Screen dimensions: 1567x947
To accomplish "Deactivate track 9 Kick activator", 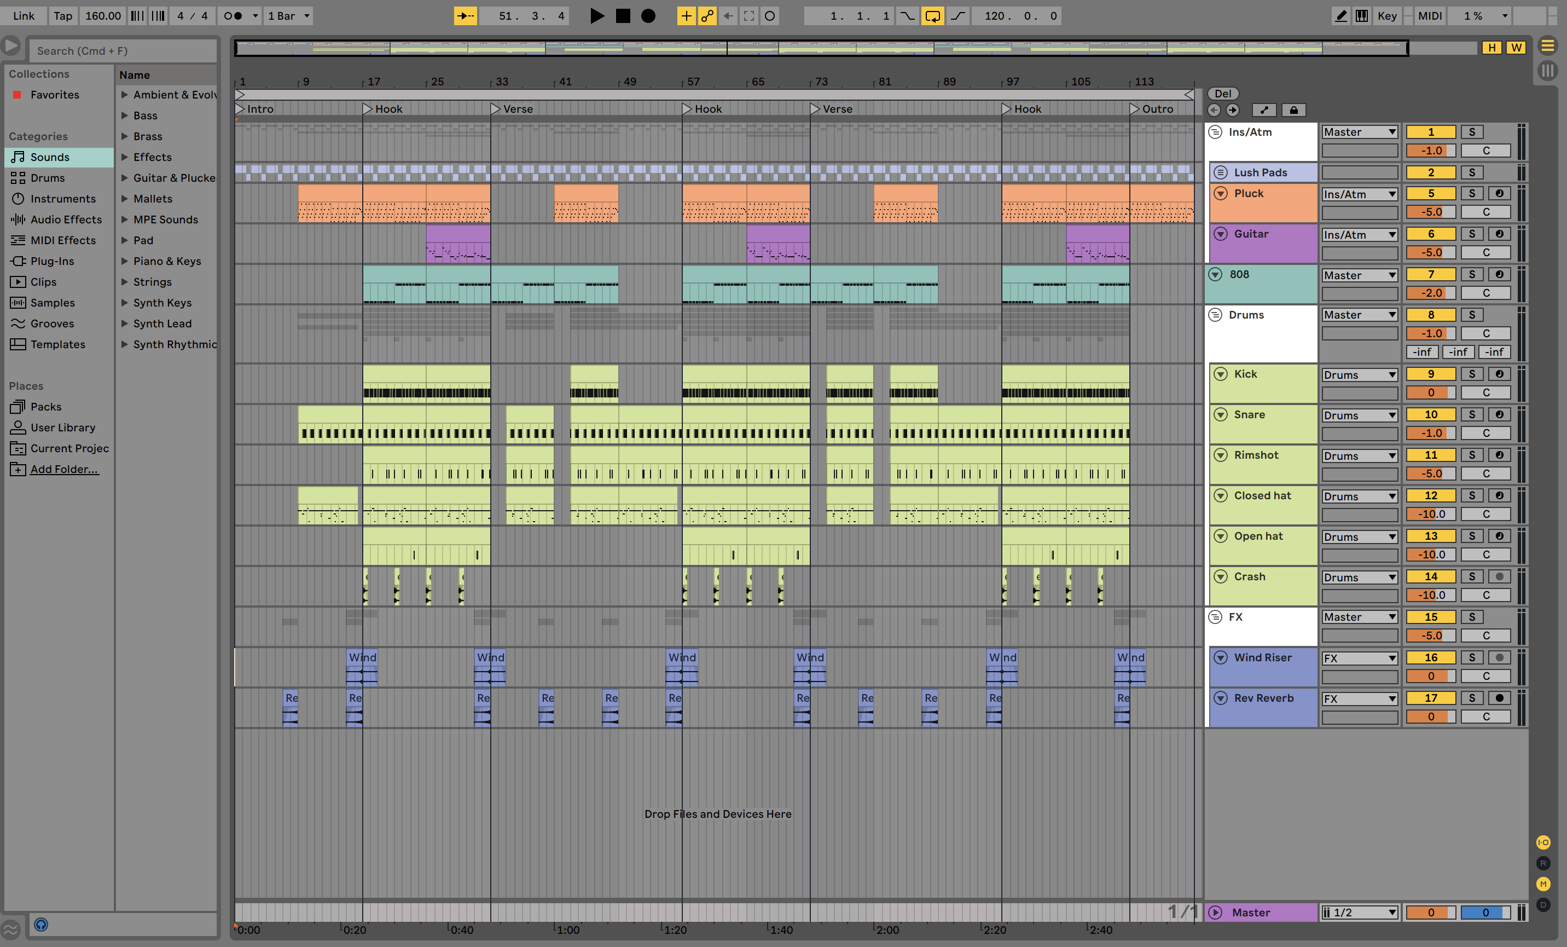I will coord(1430,374).
